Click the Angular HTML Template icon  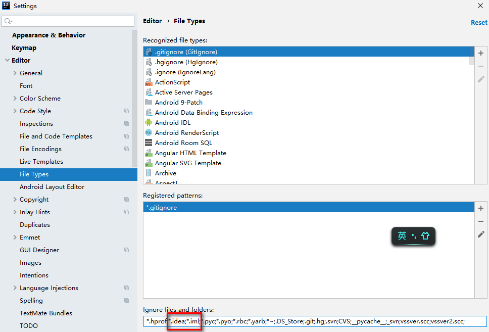(149, 153)
